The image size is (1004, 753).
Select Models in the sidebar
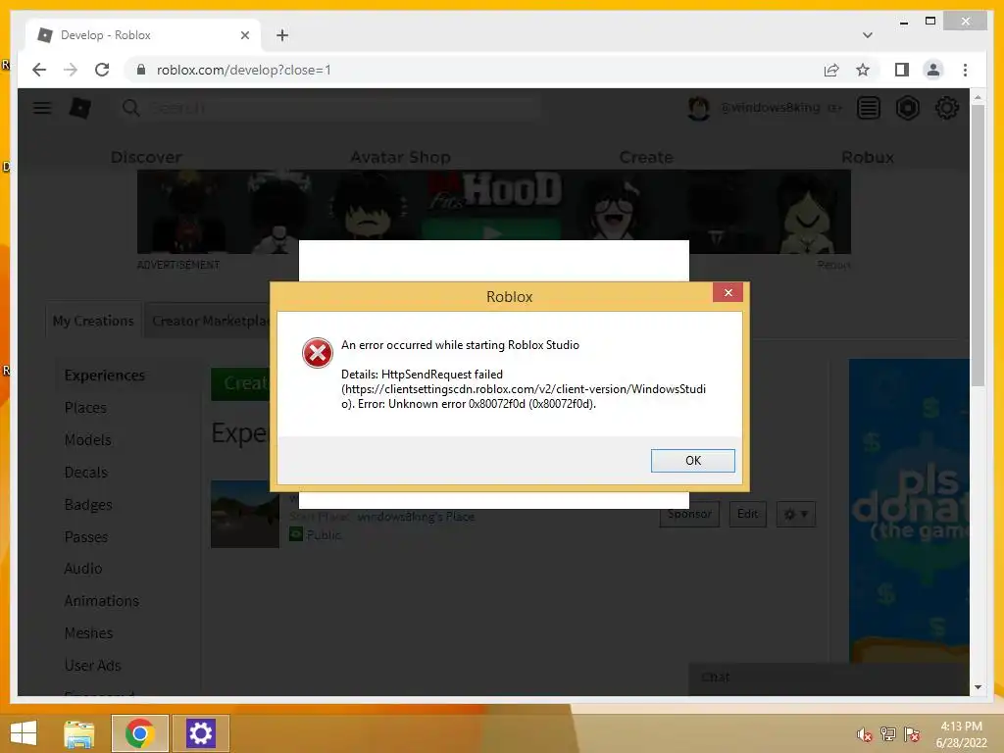pos(87,440)
